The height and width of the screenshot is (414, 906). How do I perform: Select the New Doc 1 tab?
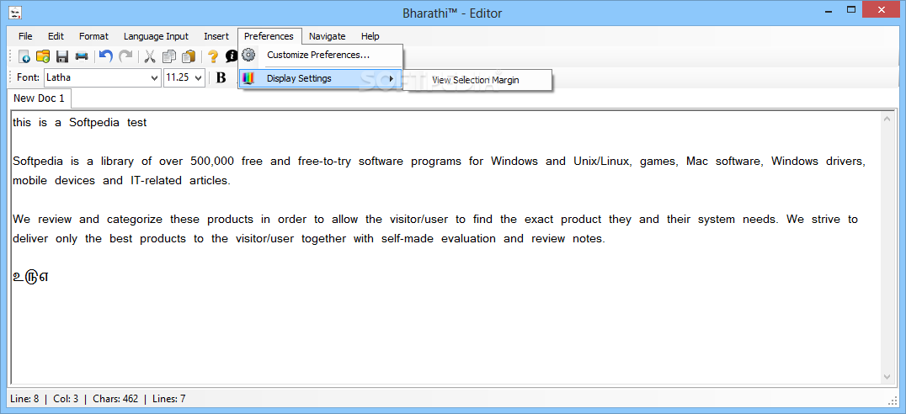tap(40, 98)
